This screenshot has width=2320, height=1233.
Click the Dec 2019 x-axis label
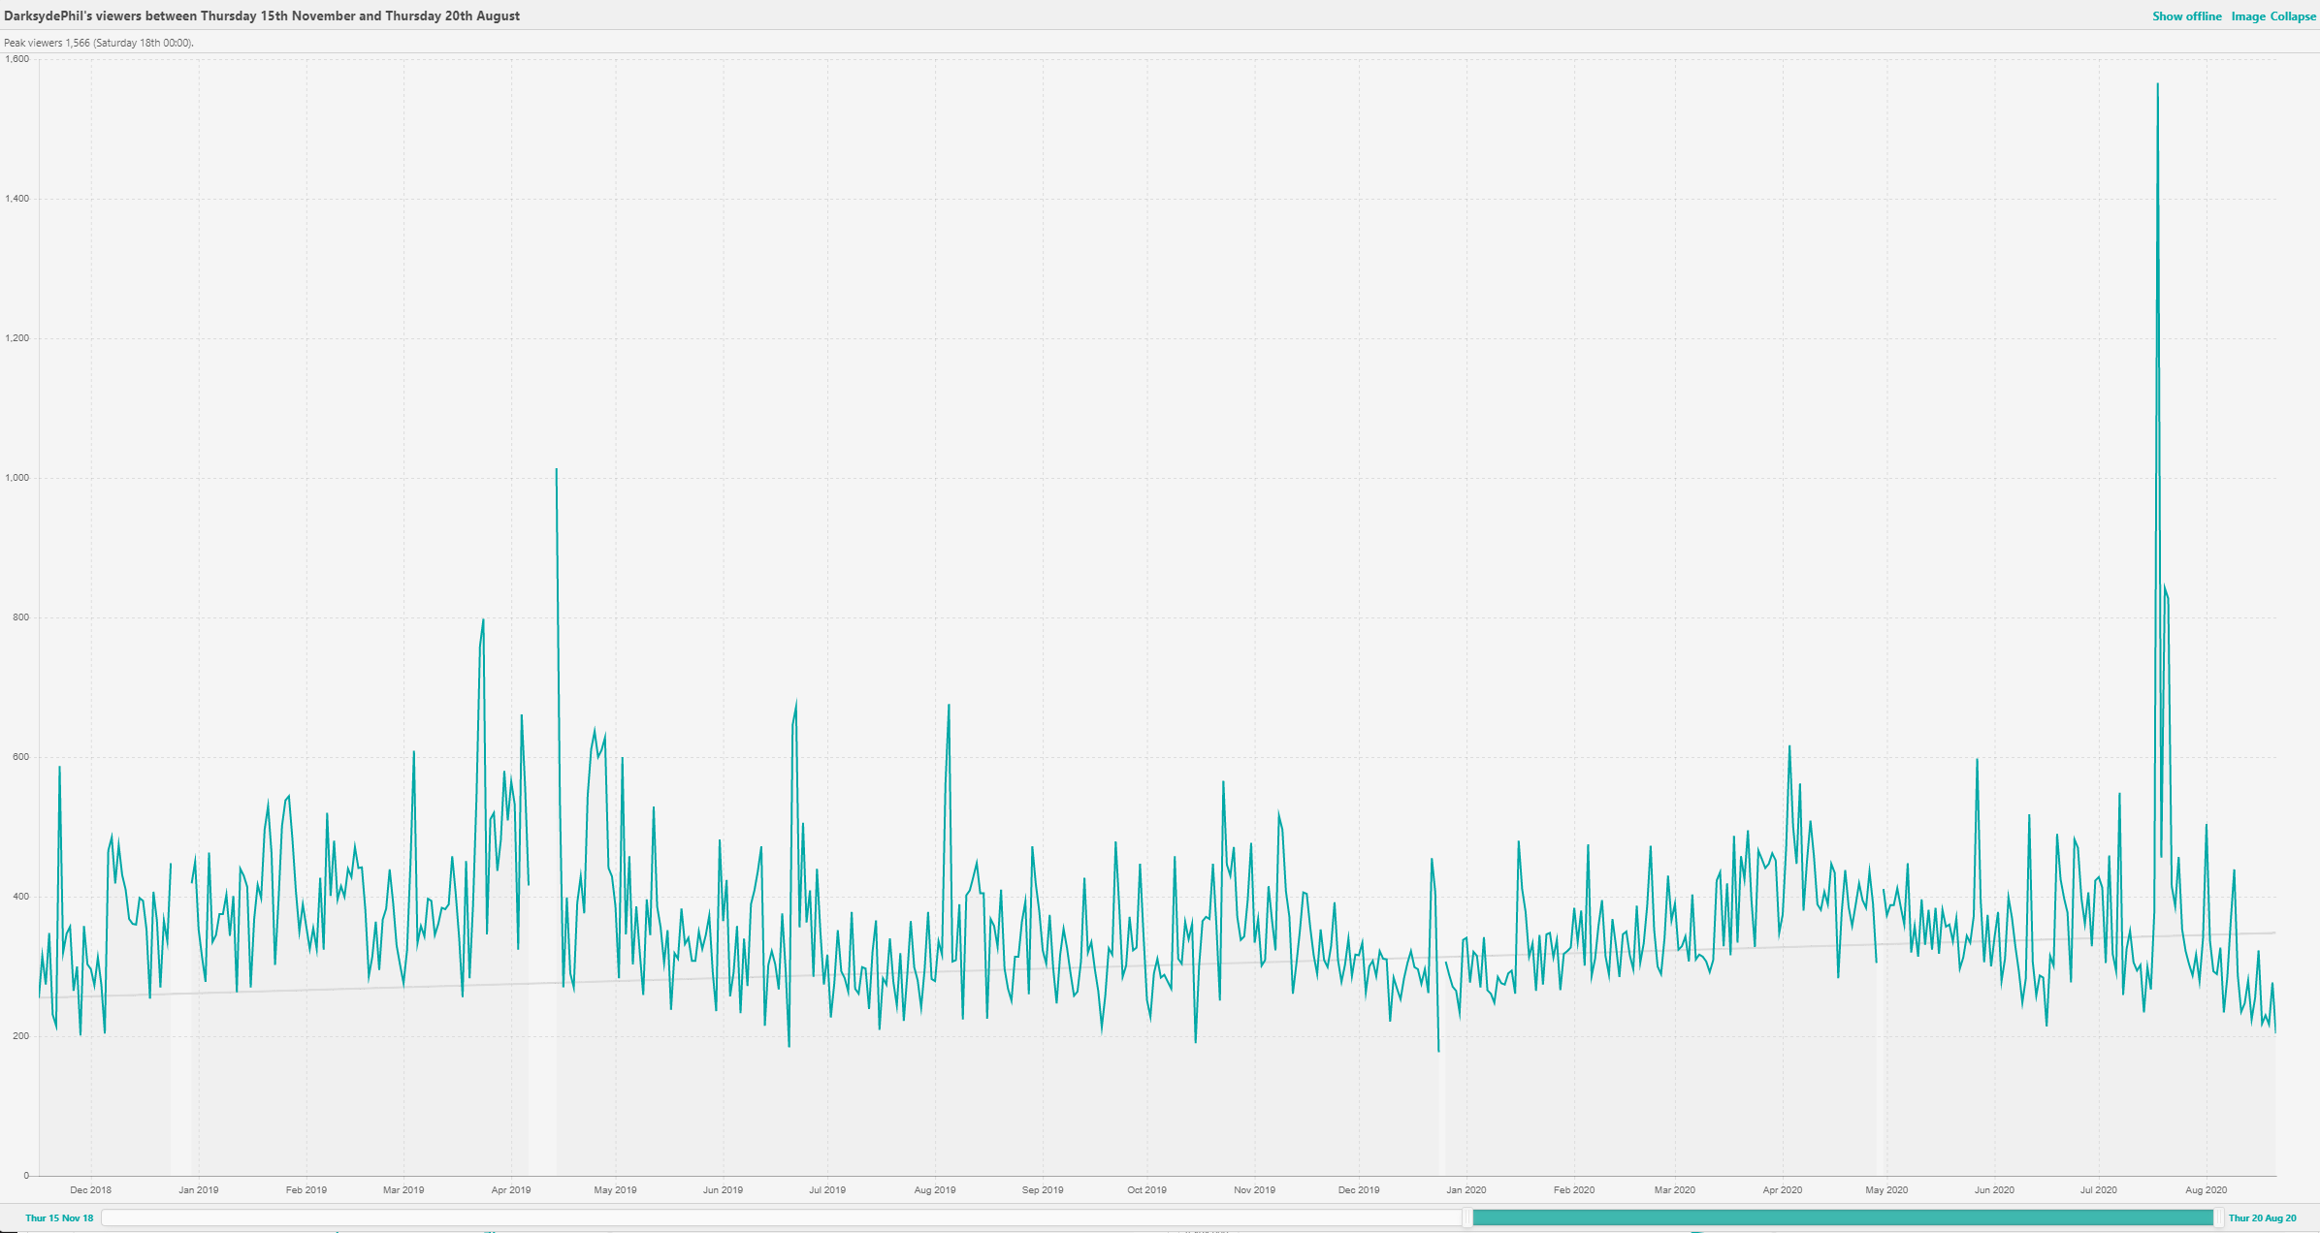click(1359, 1190)
